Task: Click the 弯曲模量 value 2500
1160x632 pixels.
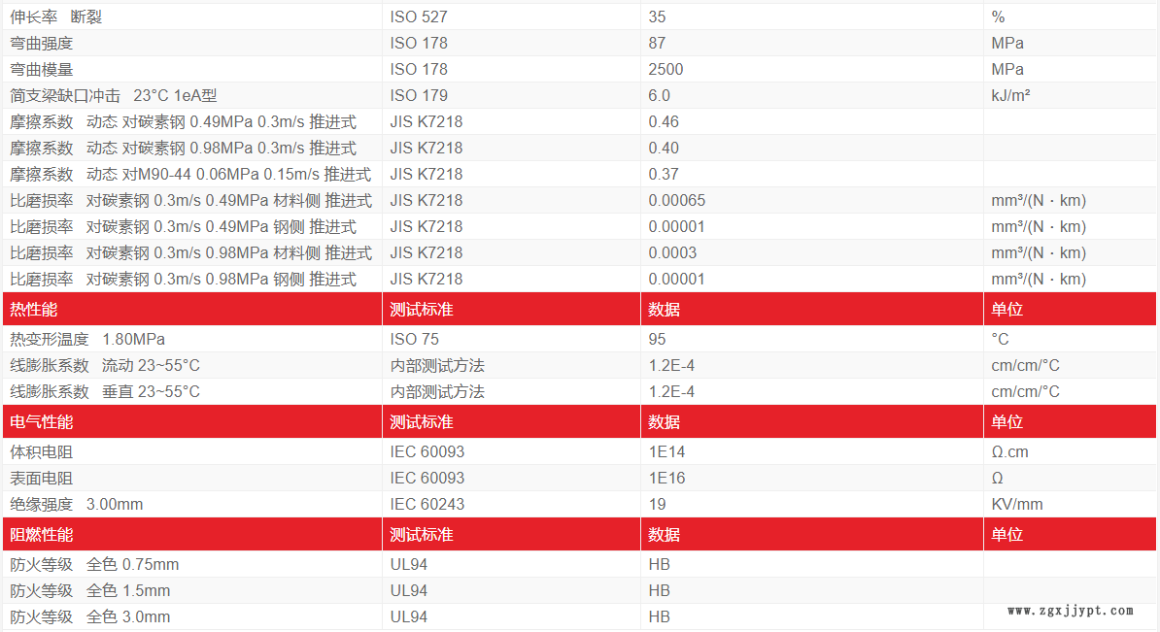Action: click(665, 69)
